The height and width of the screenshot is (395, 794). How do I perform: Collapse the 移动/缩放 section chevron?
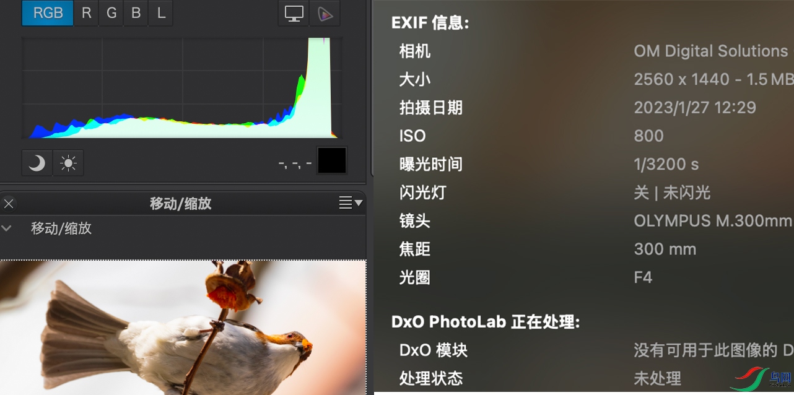(x=7, y=228)
